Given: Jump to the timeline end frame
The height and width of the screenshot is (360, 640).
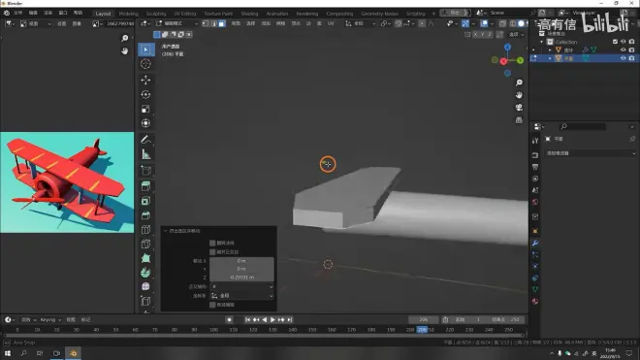Looking at the screenshot, I should tap(289, 320).
